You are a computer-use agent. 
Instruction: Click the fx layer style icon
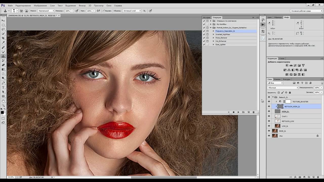pos(295,177)
